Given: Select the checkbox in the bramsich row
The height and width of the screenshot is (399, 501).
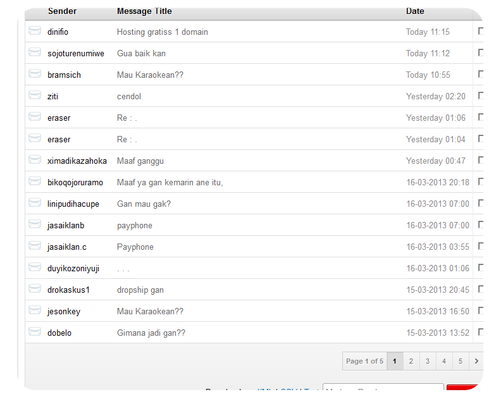Looking at the screenshot, I should pos(481,74).
